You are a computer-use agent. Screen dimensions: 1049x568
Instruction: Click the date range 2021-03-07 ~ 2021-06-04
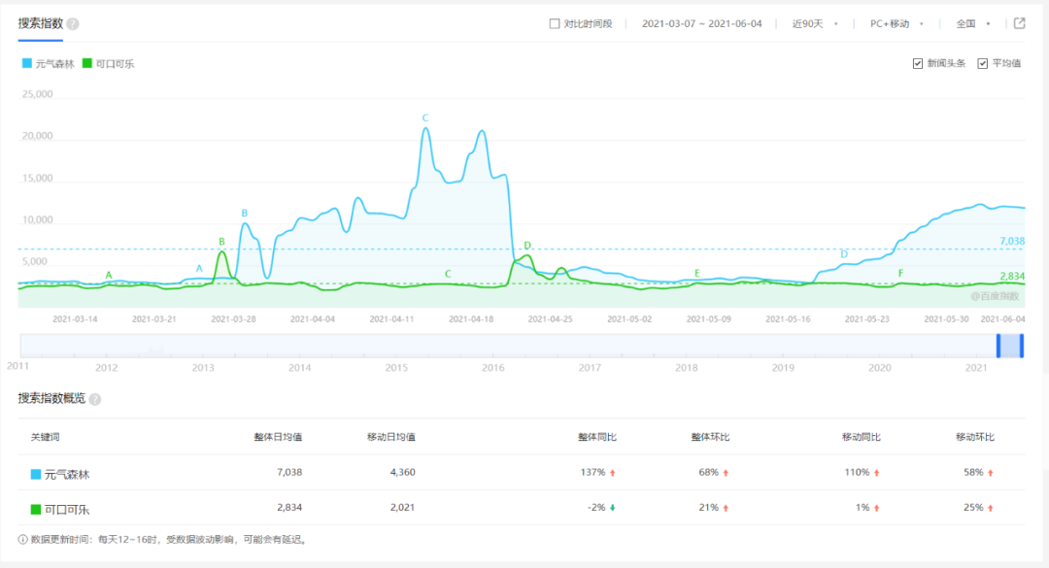click(x=701, y=23)
